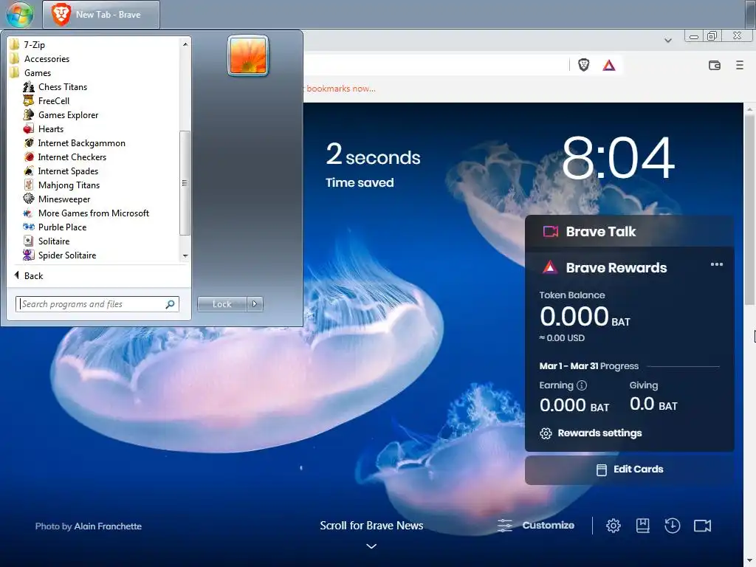Click the Spider Solitaire icon

(x=29, y=255)
